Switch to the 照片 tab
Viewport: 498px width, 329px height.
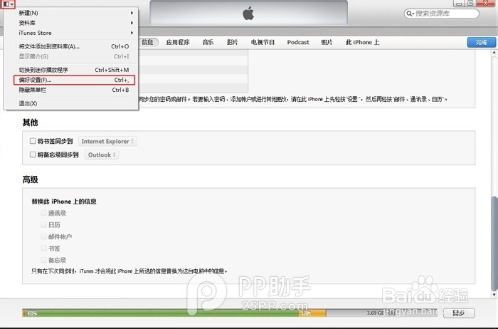click(x=327, y=42)
